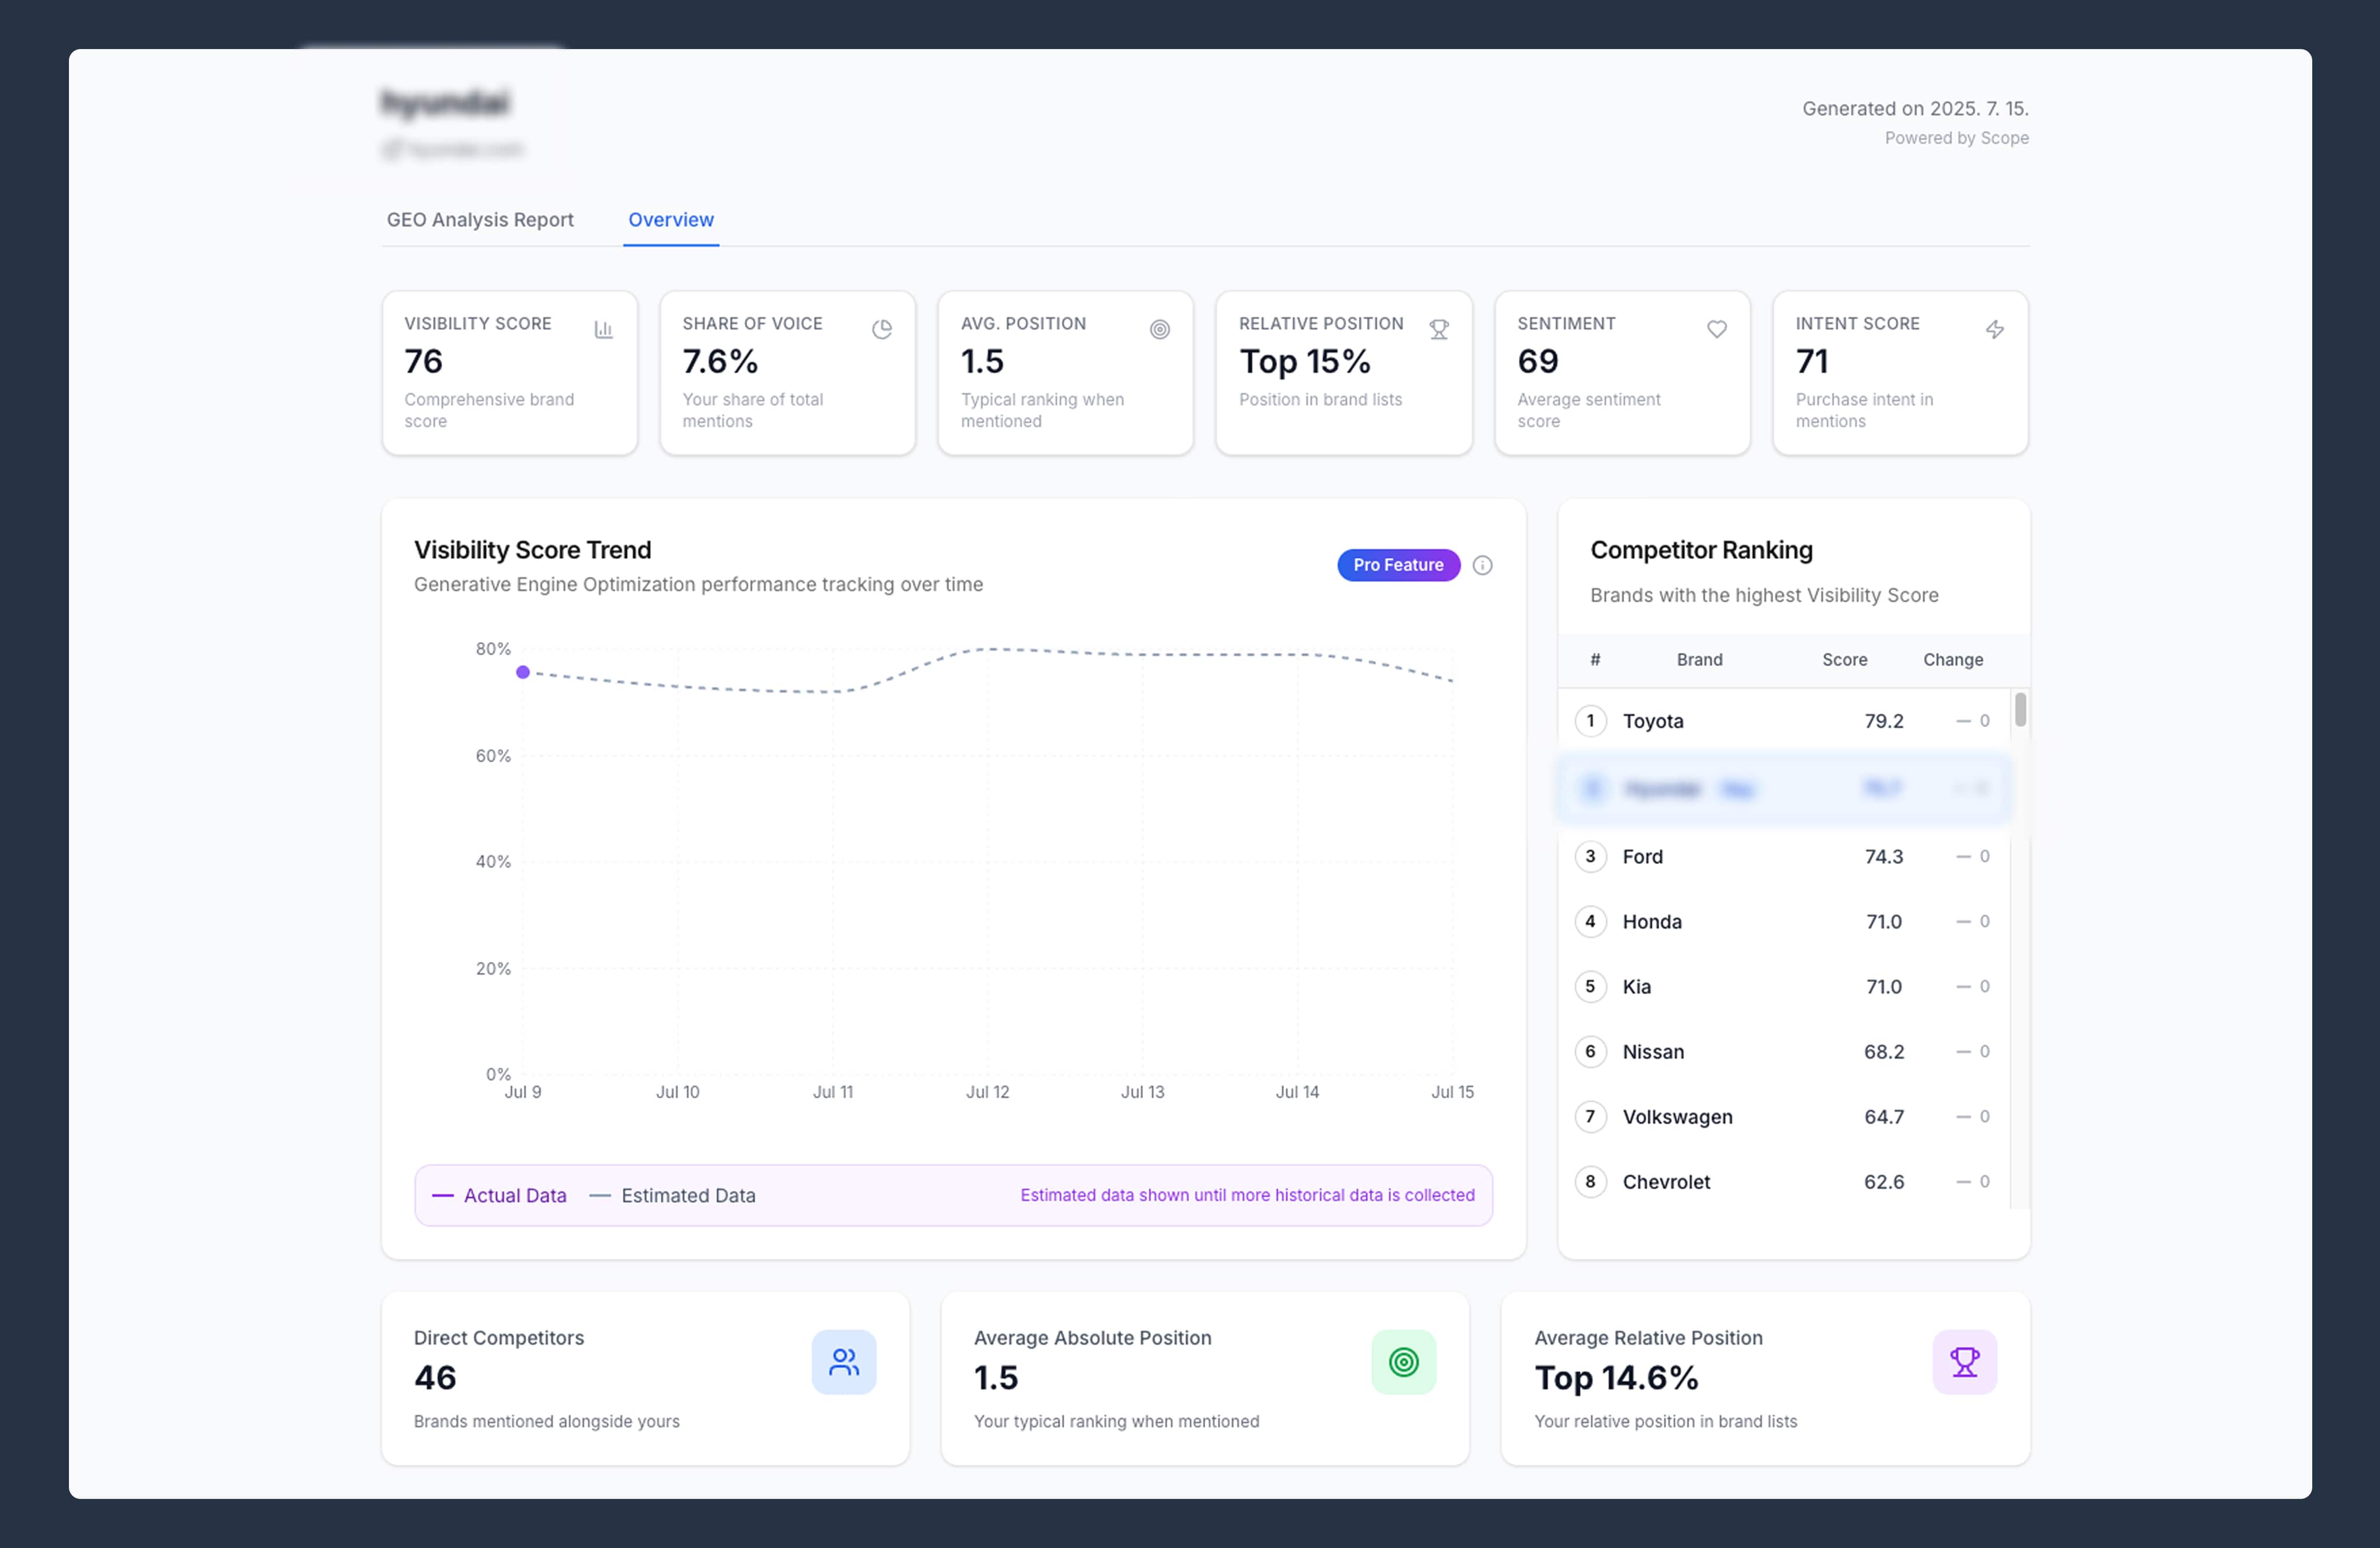
Task: Click the bar chart icon in Visibility Score card
Action: [x=603, y=329]
